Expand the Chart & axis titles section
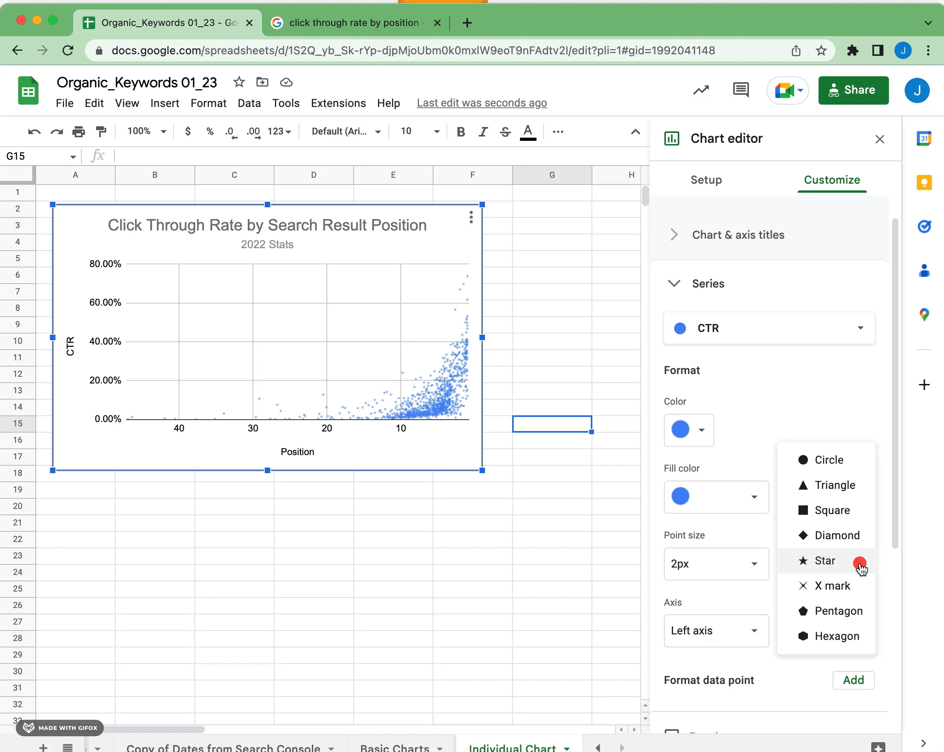Screen dimensions: 944x752 (674, 235)
